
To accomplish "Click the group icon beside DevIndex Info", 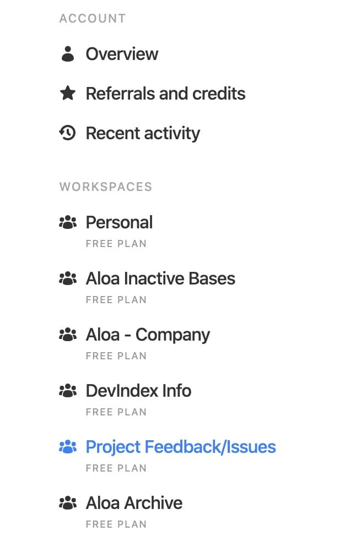I will point(67,391).
